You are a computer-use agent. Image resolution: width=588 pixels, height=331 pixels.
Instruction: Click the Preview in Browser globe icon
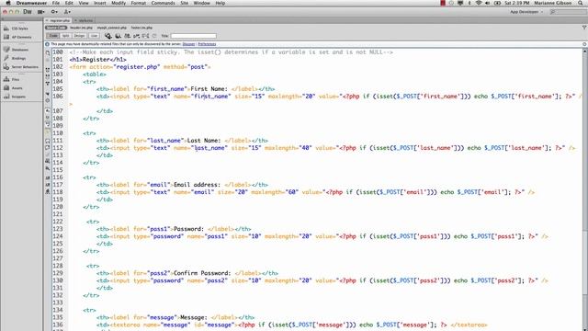coord(119,36)
